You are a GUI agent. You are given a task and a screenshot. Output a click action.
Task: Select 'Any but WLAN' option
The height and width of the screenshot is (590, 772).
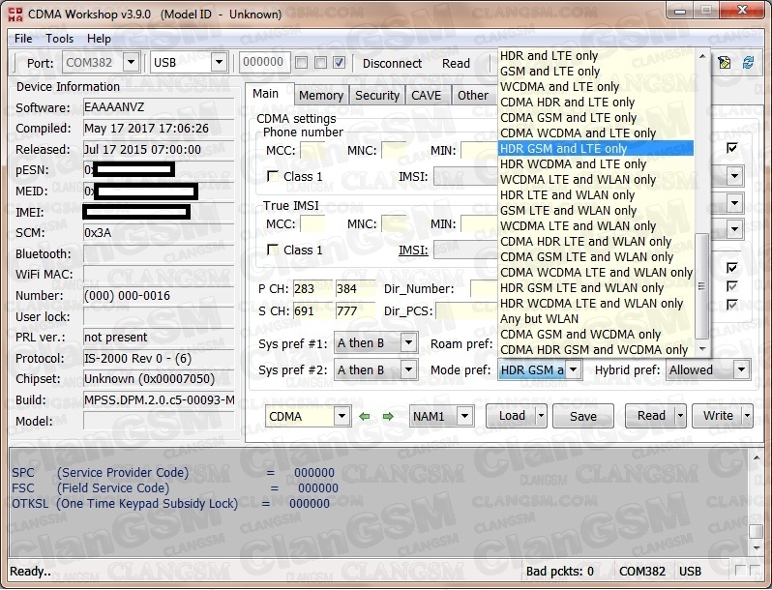[596, 319]
